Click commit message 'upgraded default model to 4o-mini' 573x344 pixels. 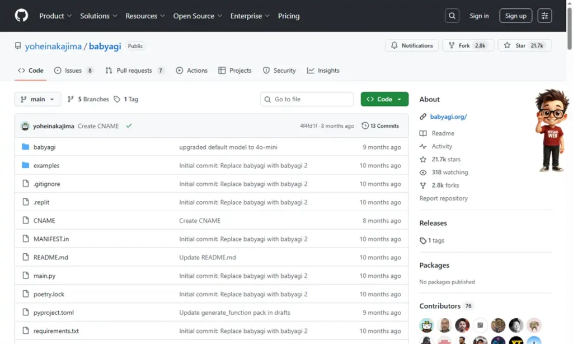(x=228, y=147)
